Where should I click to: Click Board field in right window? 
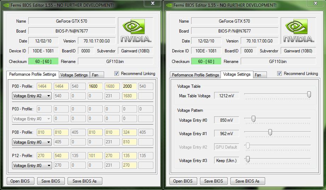(x=235, y=31)
